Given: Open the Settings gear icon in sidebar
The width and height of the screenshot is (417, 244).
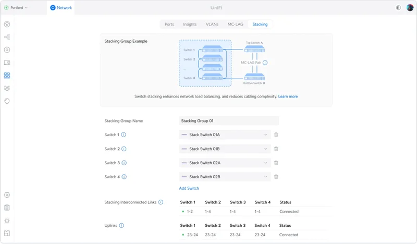Looking at the screenshot, I should point(7,195).
